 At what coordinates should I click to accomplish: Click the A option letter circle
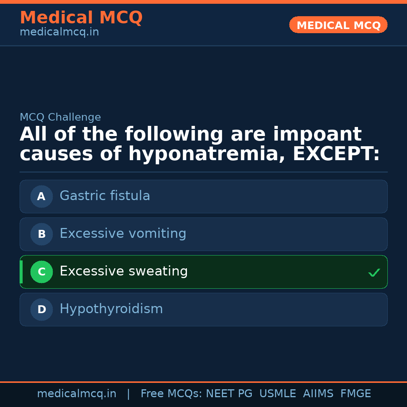tap(41, 196)
